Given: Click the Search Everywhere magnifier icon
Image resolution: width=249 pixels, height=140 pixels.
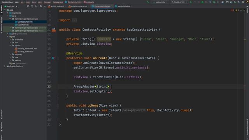Looking at the screenshot, I should pos(243,2).
